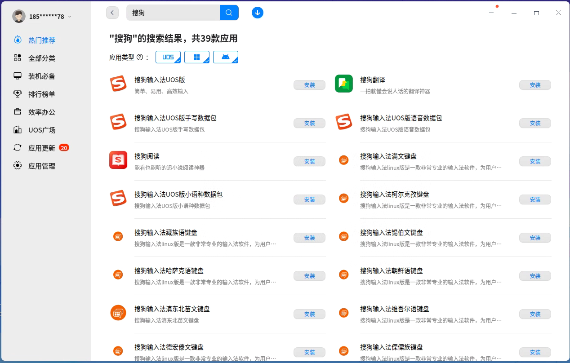
Task: Click the 搜狗输入法藏族语键盘 app icon
Action: (118, 236)
